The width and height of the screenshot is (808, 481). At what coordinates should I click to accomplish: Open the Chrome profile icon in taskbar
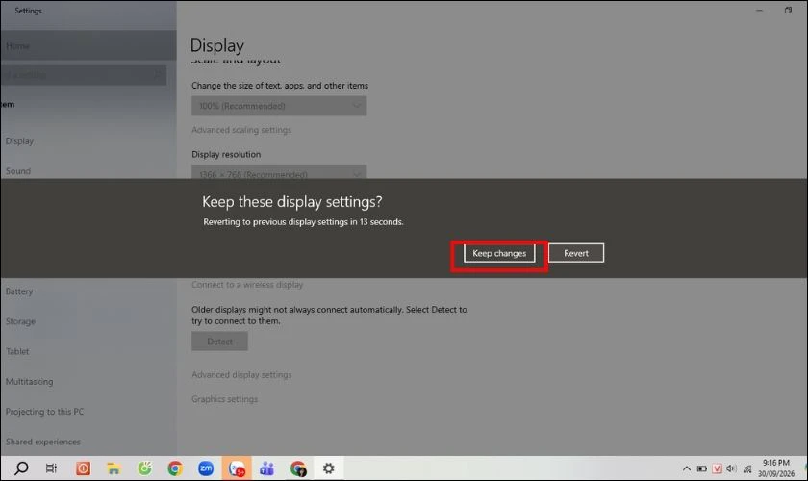click(x=298, y=468)
